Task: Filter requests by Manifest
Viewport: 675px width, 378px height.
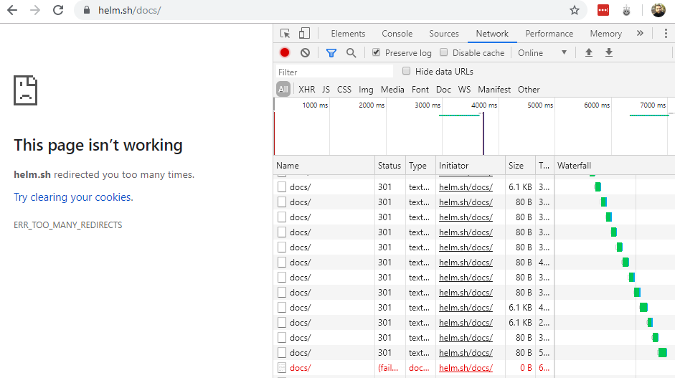Action: click(494, 90)
